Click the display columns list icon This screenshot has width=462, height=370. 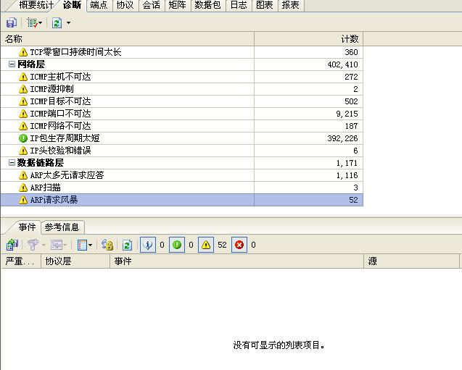[x=82, y=245]
